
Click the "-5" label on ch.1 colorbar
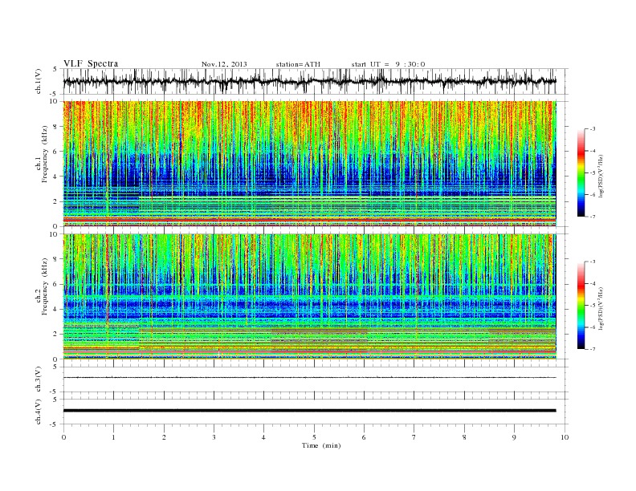593,173
